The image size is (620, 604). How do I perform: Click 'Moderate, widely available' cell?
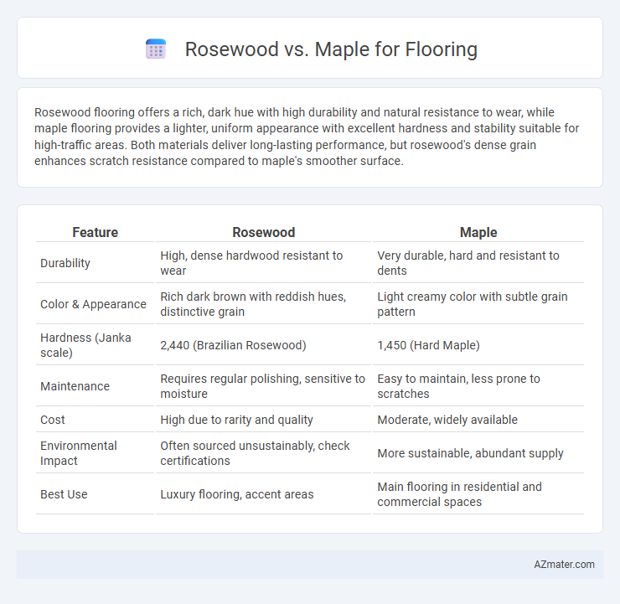pos(447,420)
